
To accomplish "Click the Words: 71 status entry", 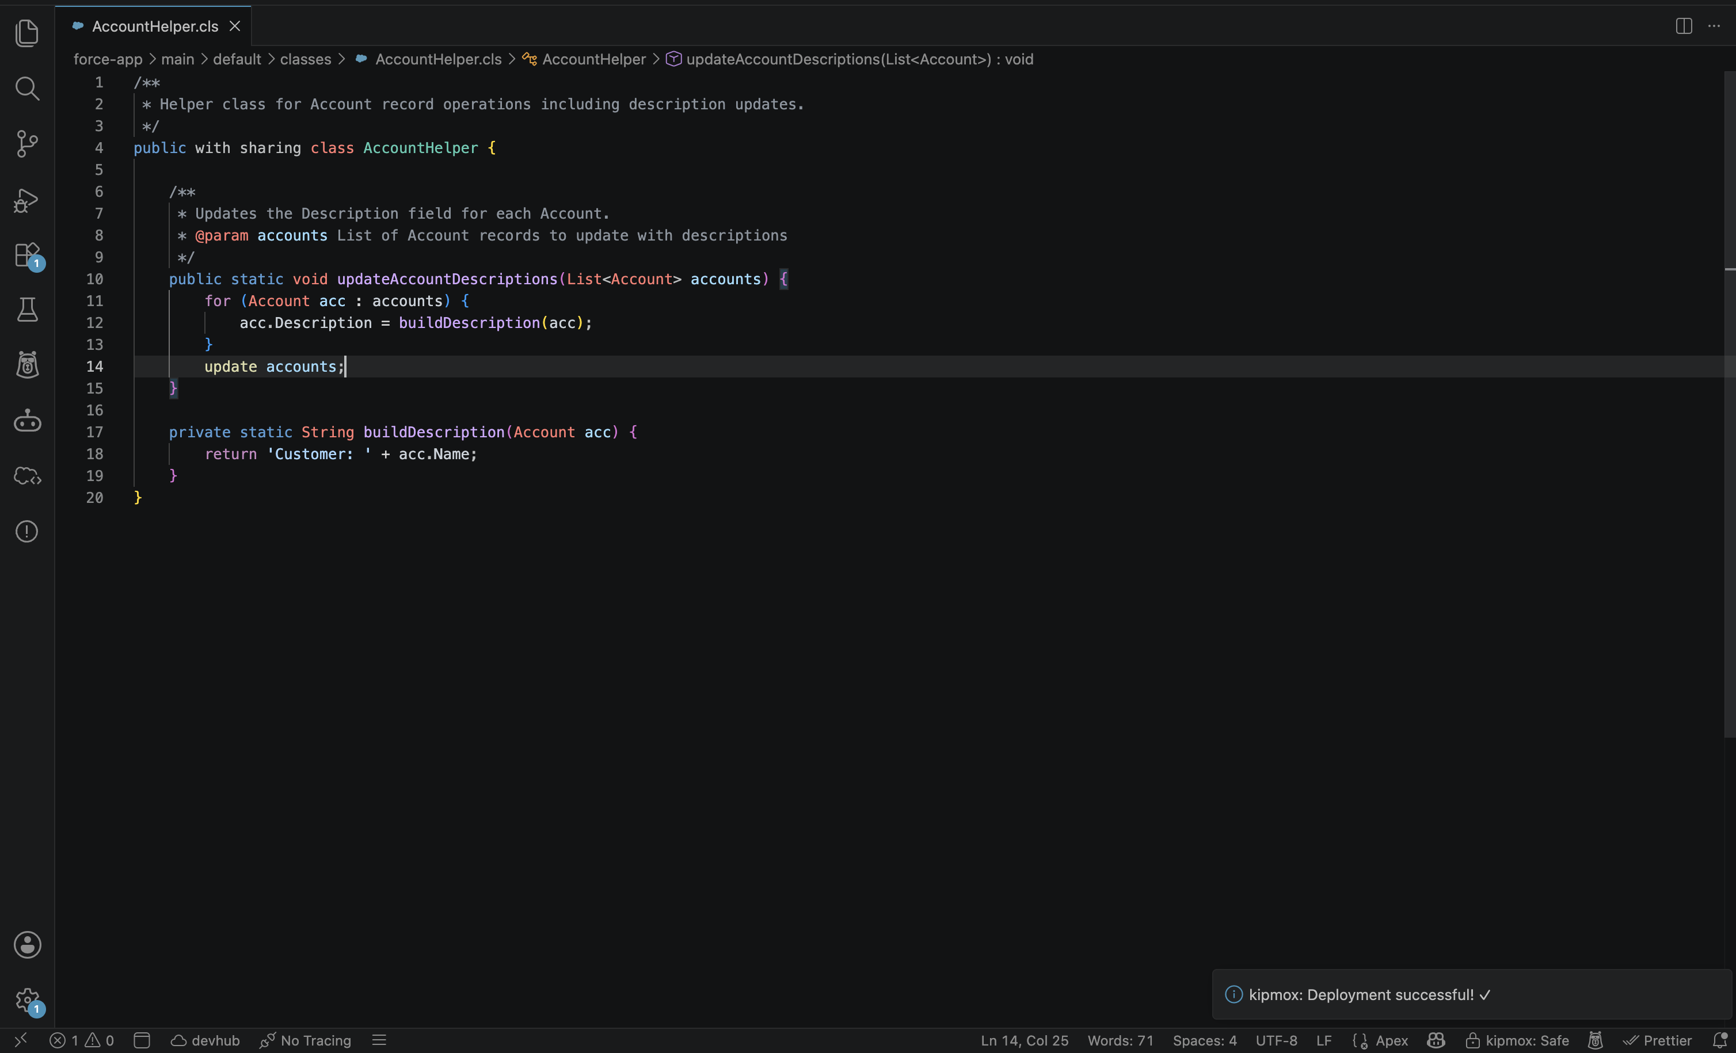I will tap(1120, 1040).
